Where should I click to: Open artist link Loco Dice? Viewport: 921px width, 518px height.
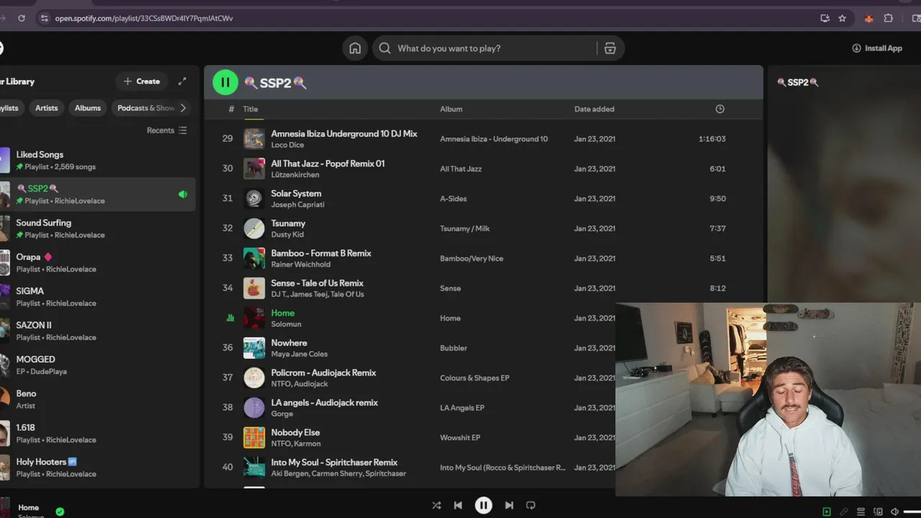pos(288,145)
